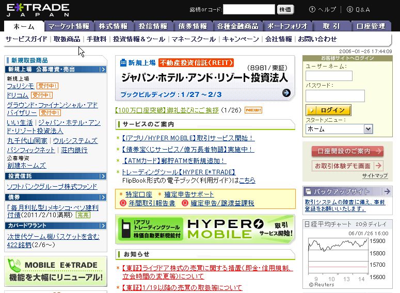This screenshot has width=400, height=293.
Task: Click the round arrow on the REIT banner
Action: [x=286, y=93]
